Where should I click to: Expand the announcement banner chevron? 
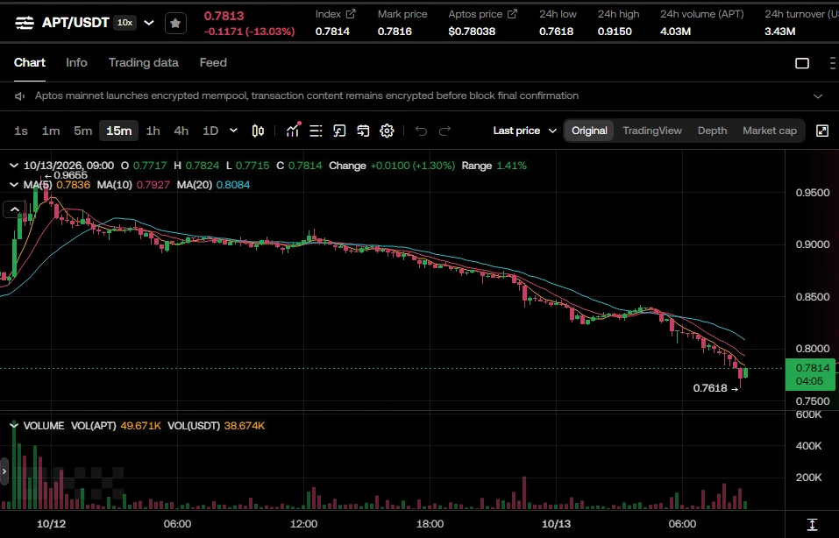click(818, 96)
